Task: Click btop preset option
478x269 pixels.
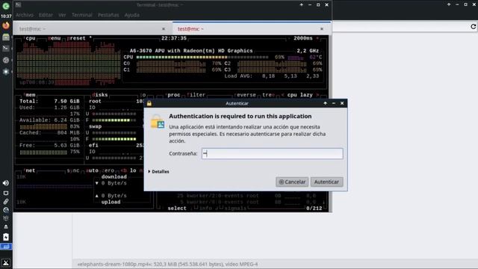Action: click(x=76, y=38)
